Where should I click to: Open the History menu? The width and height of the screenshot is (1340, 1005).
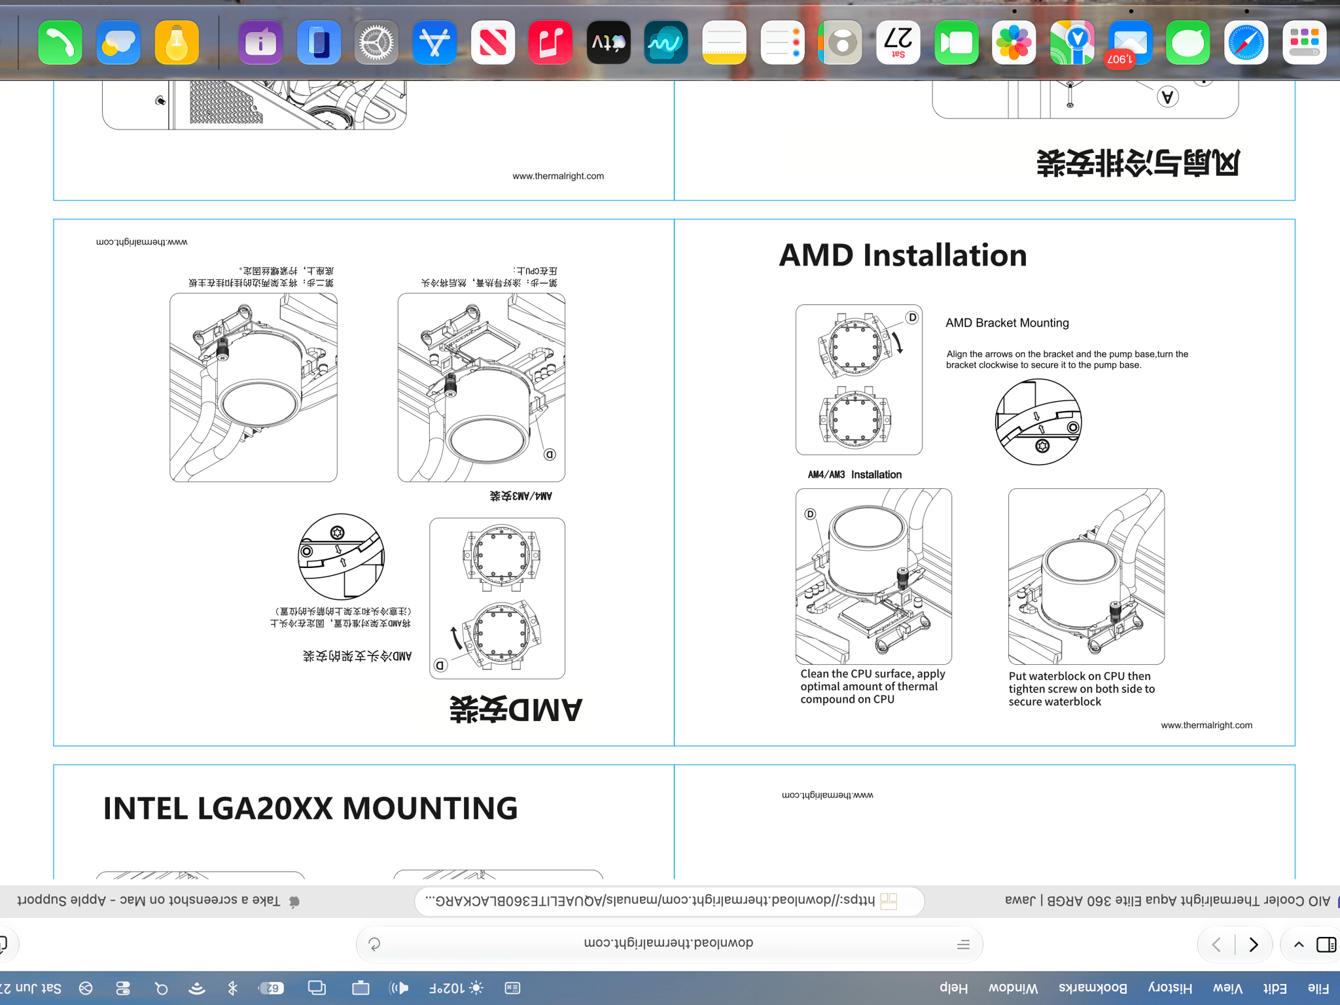pos(1171,988)
